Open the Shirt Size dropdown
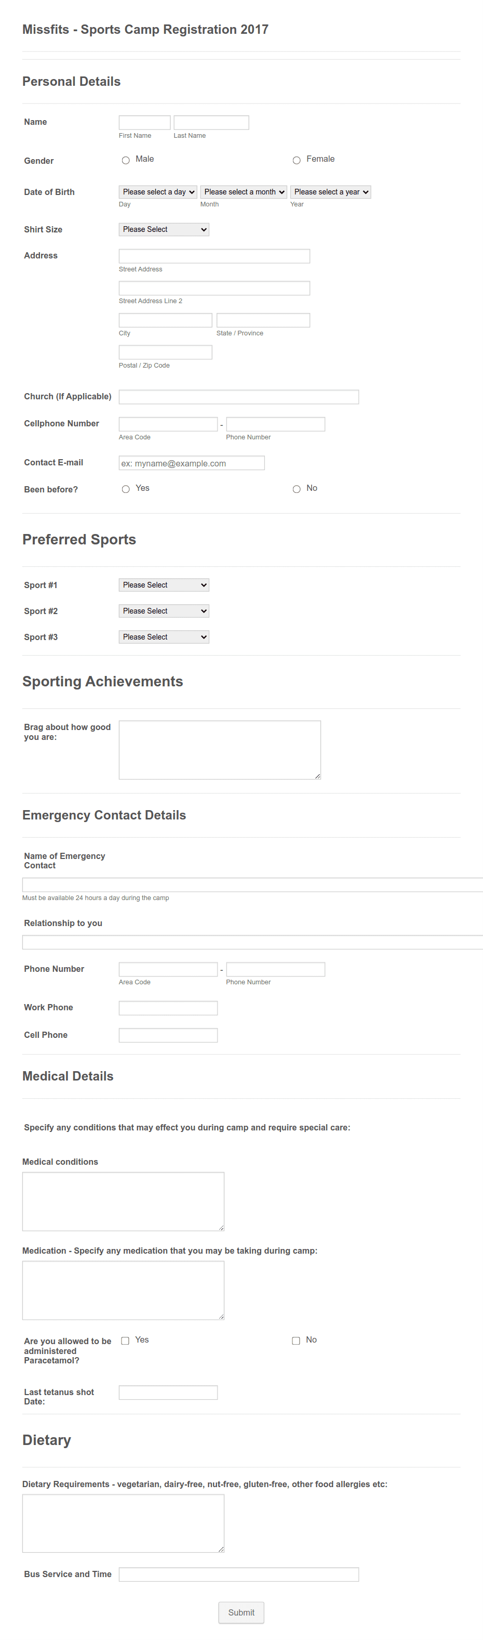This screenshot has width=483, height=1640. tap(164, 229)
